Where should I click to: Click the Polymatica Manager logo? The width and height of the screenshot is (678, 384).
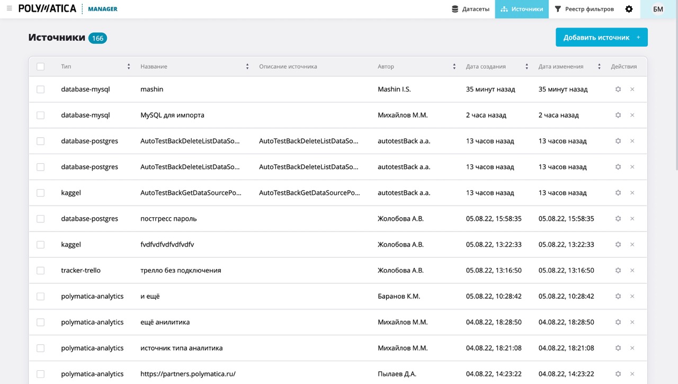[68, 9]
